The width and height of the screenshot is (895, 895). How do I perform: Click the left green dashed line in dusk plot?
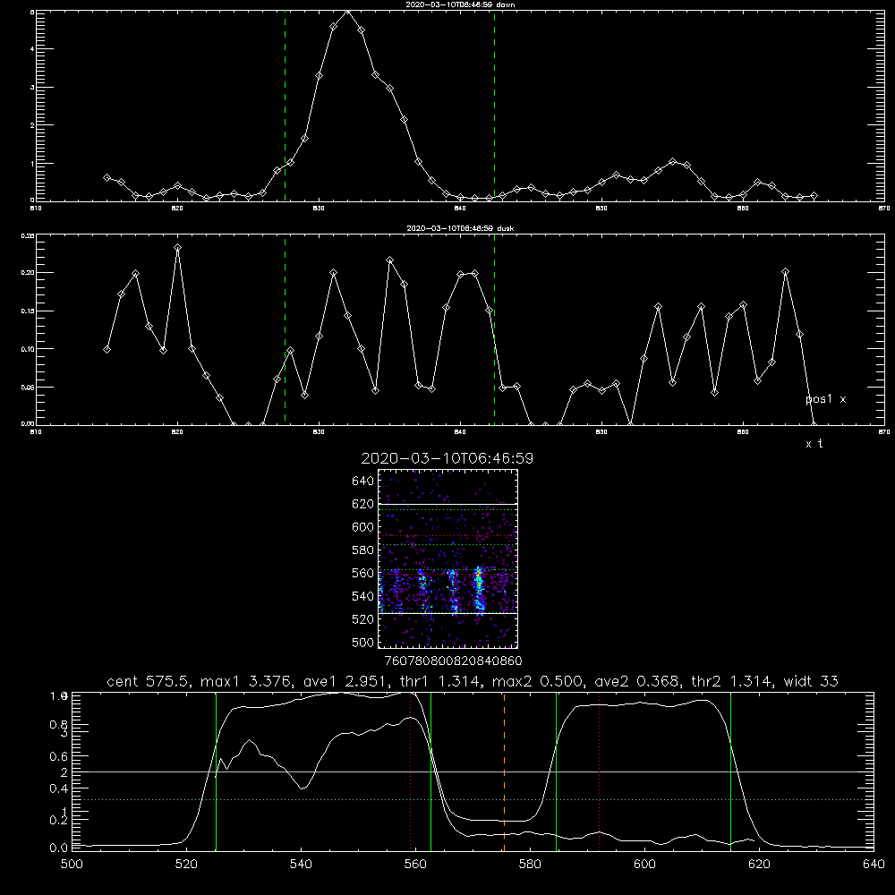(285, 329)
